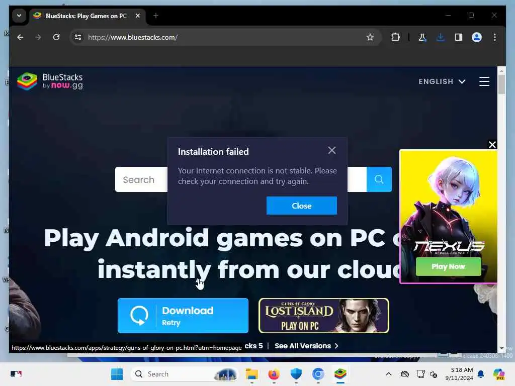The image size is (515, 386).
Task: Click the address bar URL text
Action: click(x=133, y=37)
